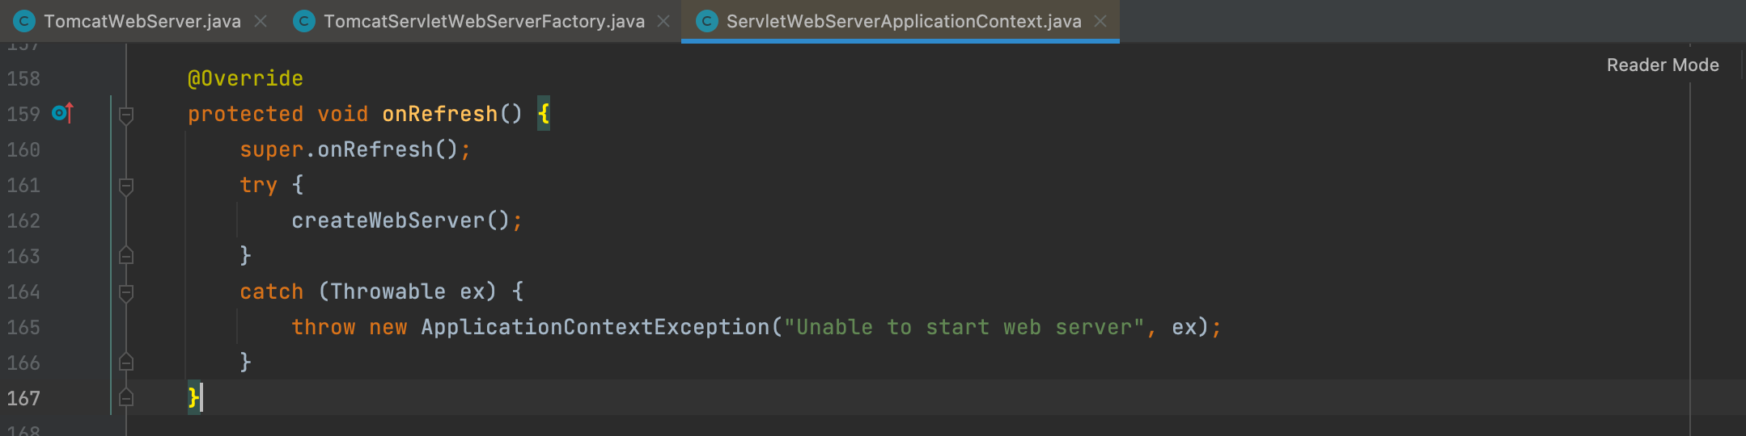Close the TomcatWebServer.java tab

click(x=261, y=21)
